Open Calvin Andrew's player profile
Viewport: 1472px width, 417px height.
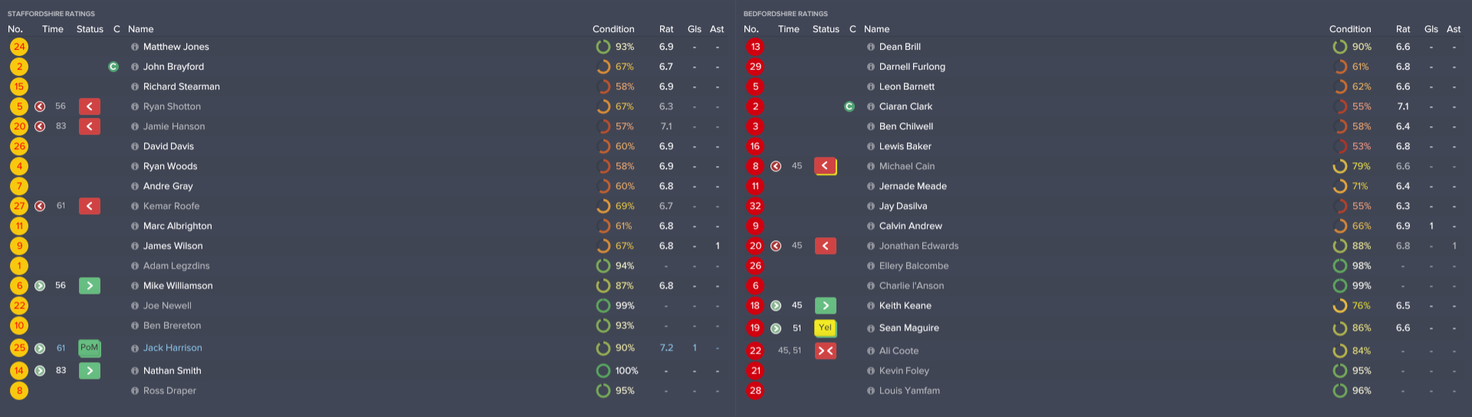(x=910, y=226)
